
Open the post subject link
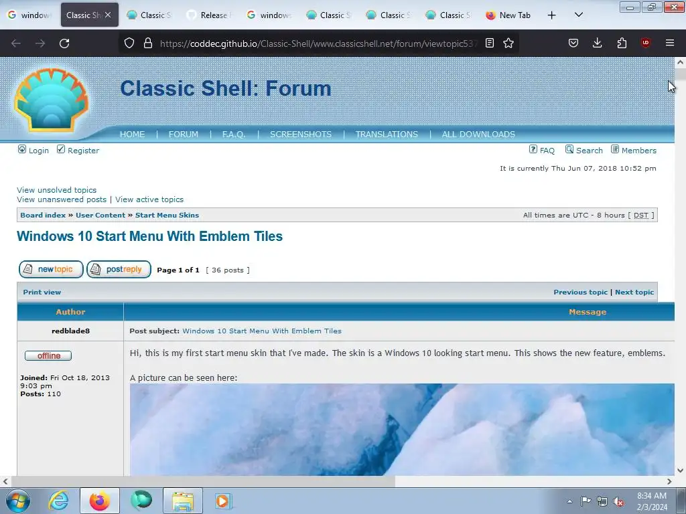(x=262, y=331)
